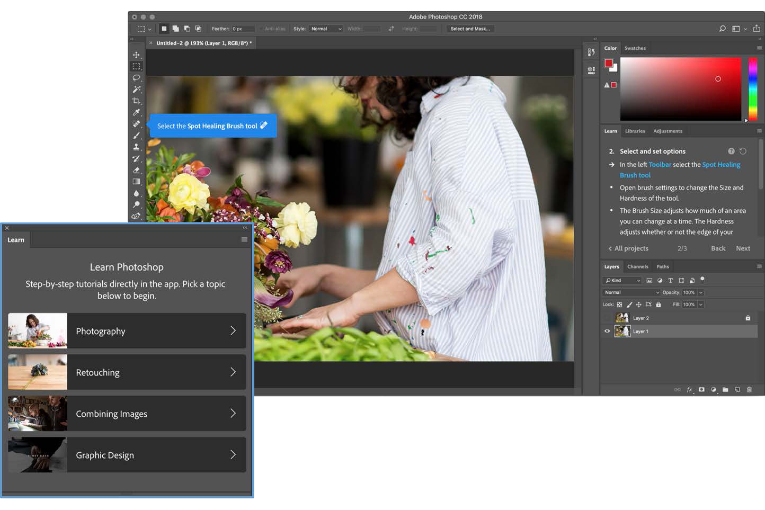Toggle lock image pixels brush icon
Image resolution: width=765 pixels, height=510 pixels.
point(629,305)
